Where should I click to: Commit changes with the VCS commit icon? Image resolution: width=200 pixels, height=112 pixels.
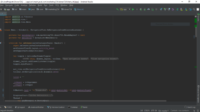(x=165, y=9)
